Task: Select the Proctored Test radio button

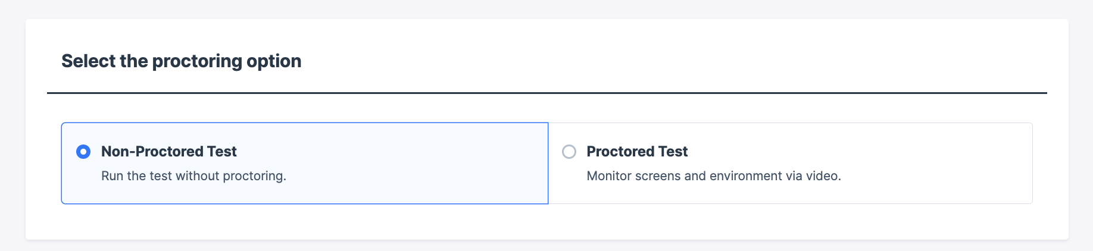Action: tap(569, 152)
